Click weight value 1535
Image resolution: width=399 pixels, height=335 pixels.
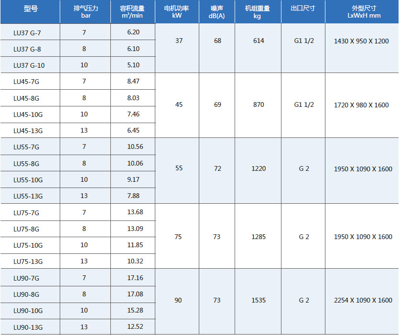[x=259, y=301]
